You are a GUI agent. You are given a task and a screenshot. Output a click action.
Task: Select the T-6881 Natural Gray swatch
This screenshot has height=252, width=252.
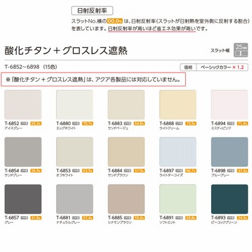coord(74,199)
